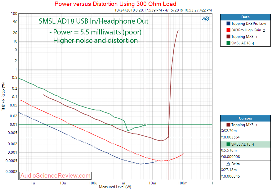The image size is (272, 190).
Task: Click the date range timestamp below the title
Action: click(x=163, y=10)
